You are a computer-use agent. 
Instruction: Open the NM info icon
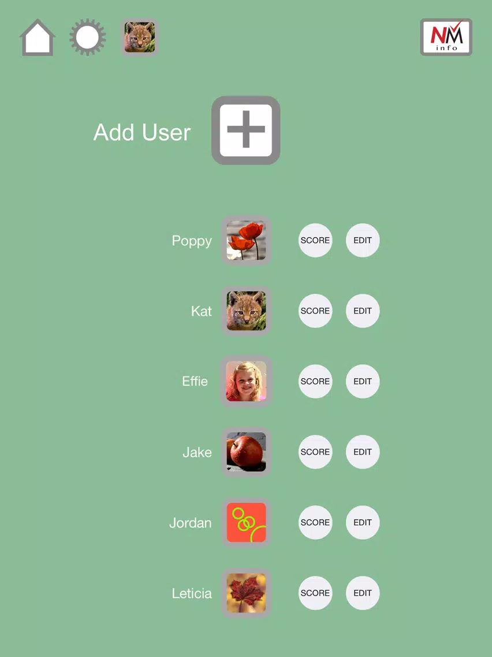click(x=446, y=37)
